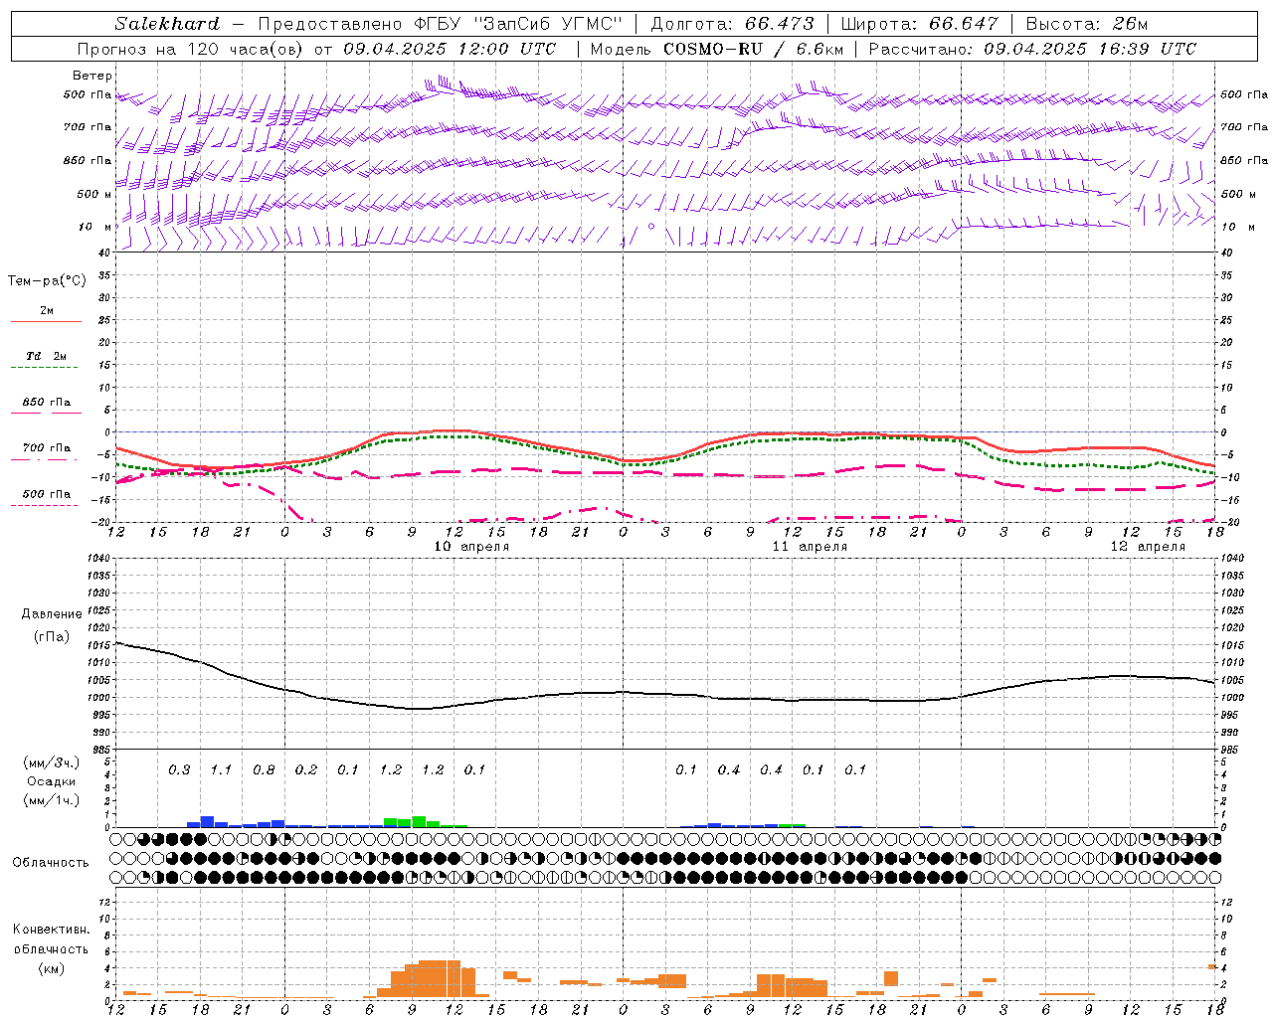
Task: Click the "700 гПа" temperature legend entry
Action: (x=47, y=448)
